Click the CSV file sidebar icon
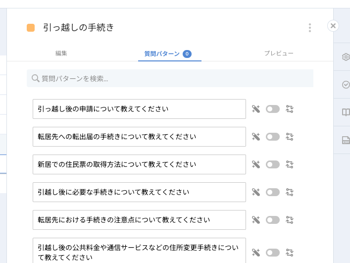This screenshot has width=350, height=263. pos(346,140)
